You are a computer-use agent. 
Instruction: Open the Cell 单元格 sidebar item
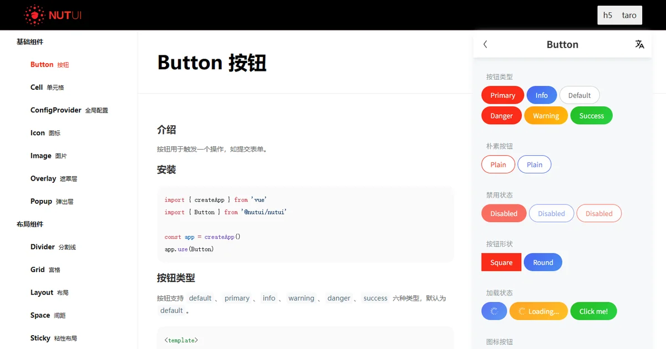coord(47,88)
